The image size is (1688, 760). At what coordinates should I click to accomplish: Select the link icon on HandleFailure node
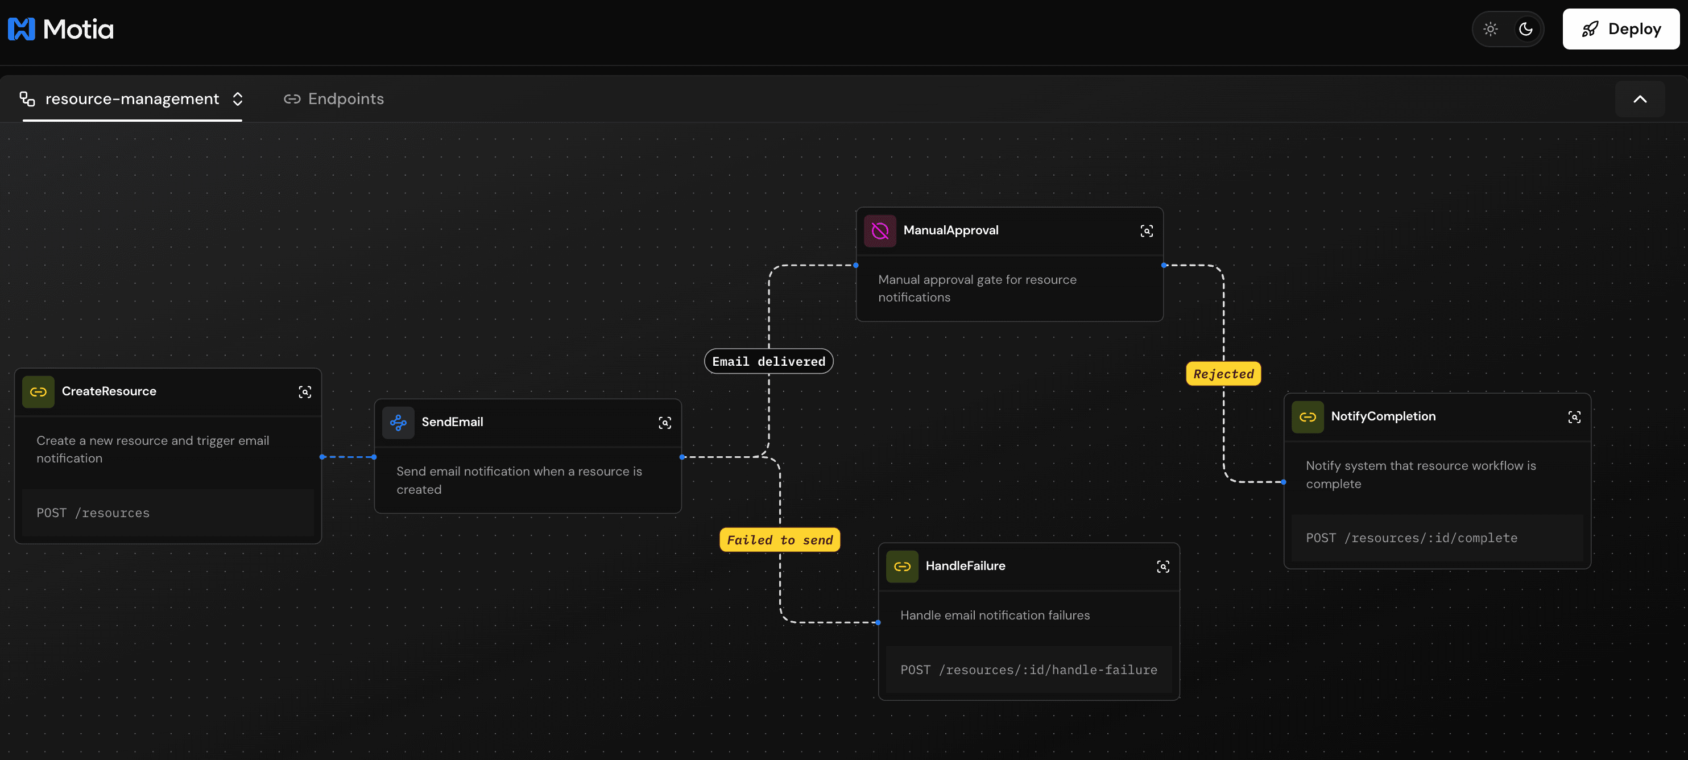click(x=903, y=566)
